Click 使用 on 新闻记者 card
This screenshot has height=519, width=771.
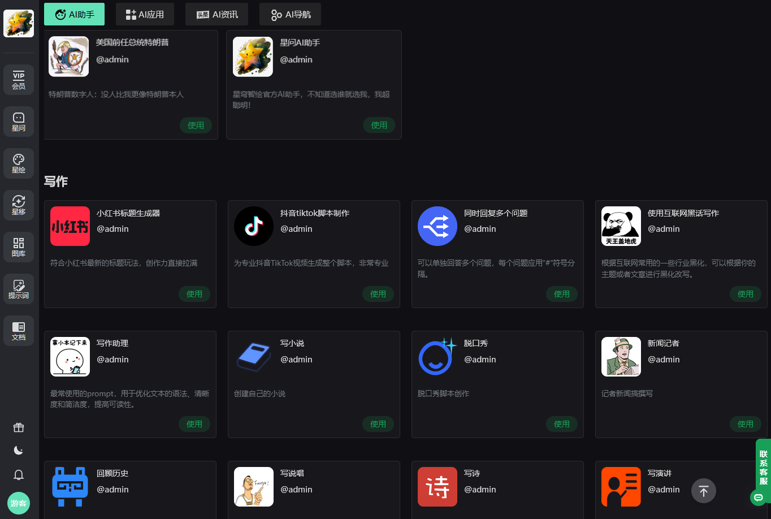click(x=745, y=424)
